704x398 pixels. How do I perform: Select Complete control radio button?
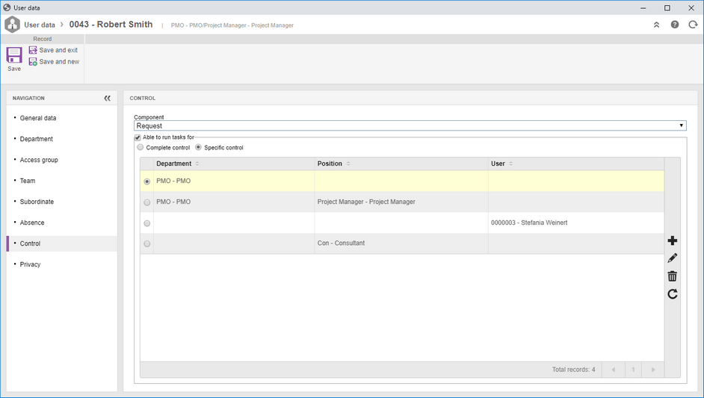[x=140, y=147]
